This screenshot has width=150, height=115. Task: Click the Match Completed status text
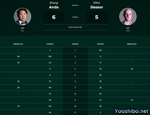pyautogui.click(x=75, y=27)
